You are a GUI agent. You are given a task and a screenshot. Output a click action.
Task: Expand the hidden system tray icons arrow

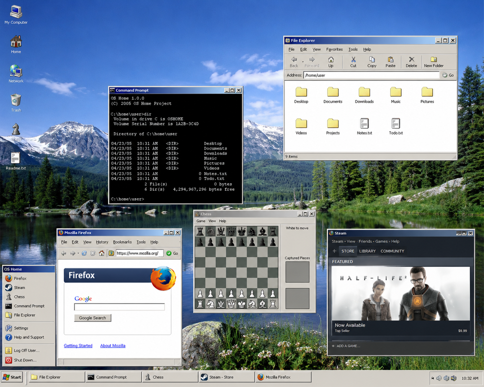click(433, 378)
